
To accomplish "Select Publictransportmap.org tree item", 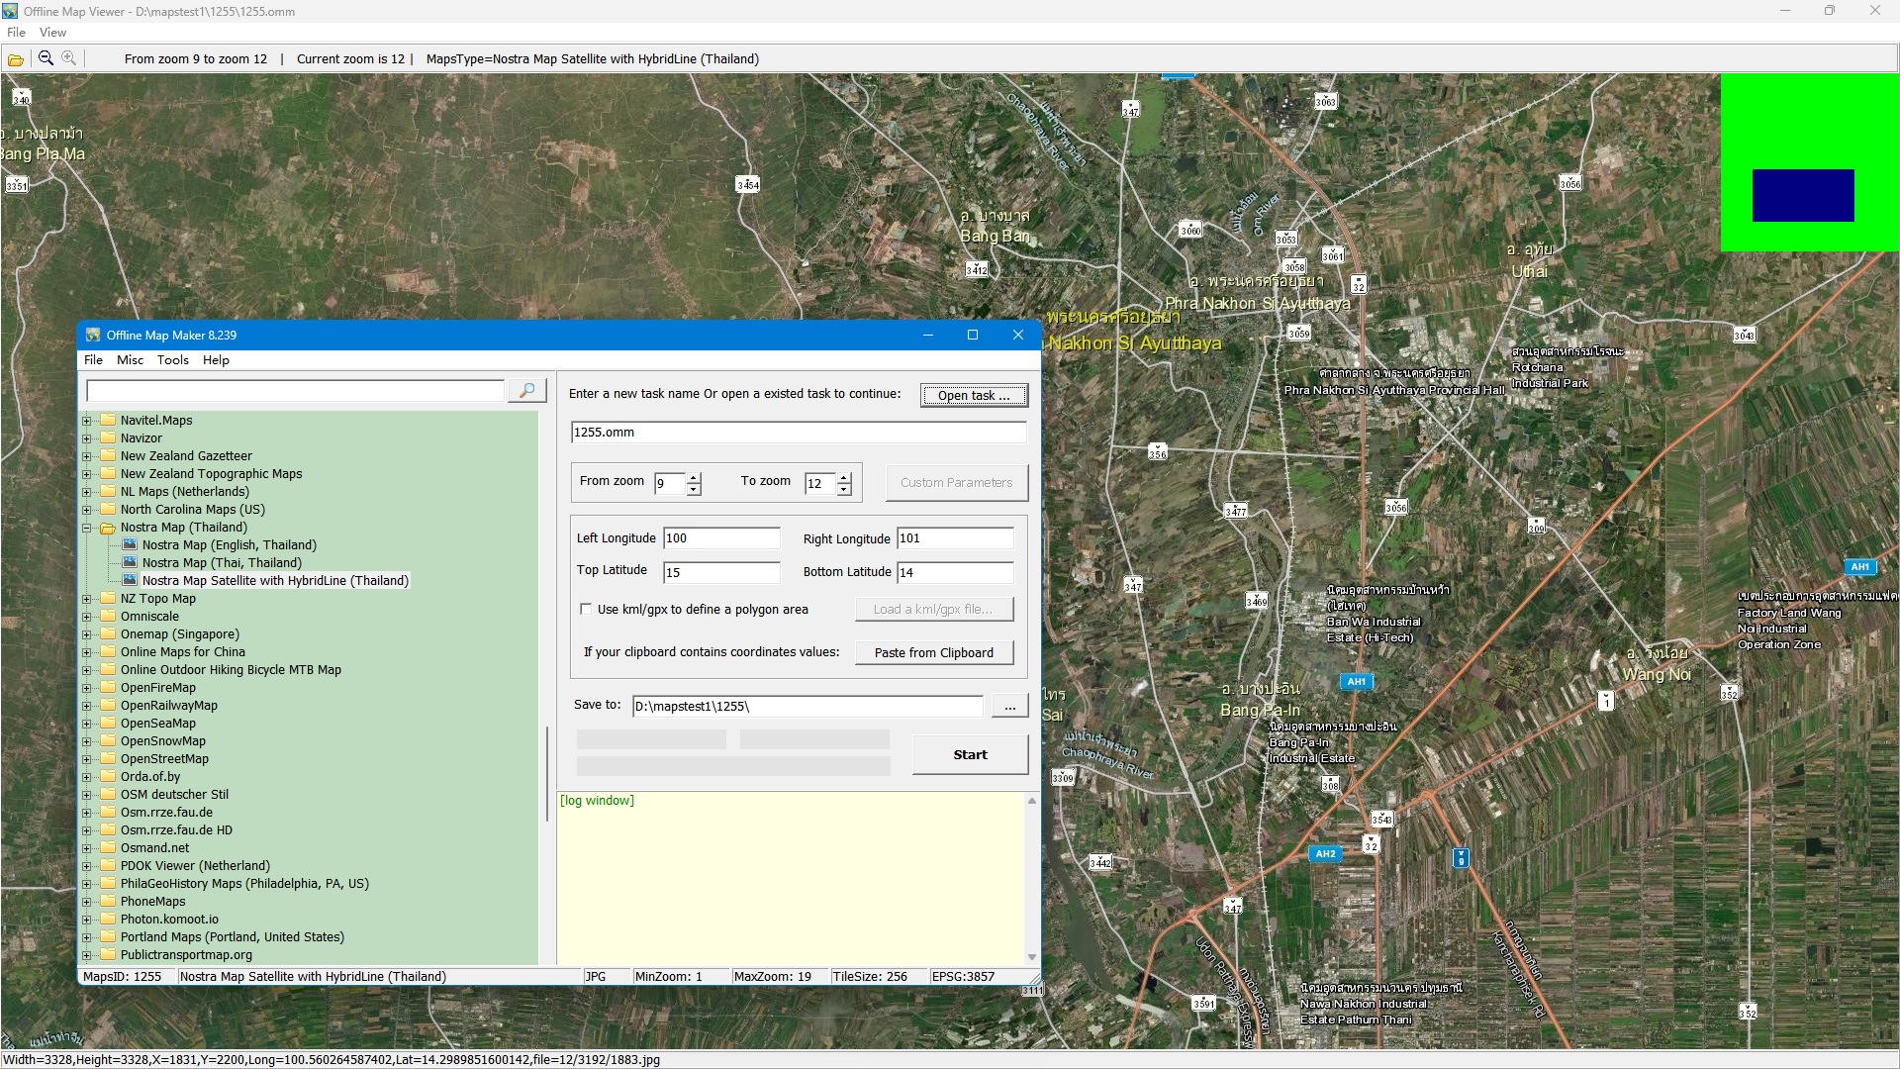I will (186, 955).
